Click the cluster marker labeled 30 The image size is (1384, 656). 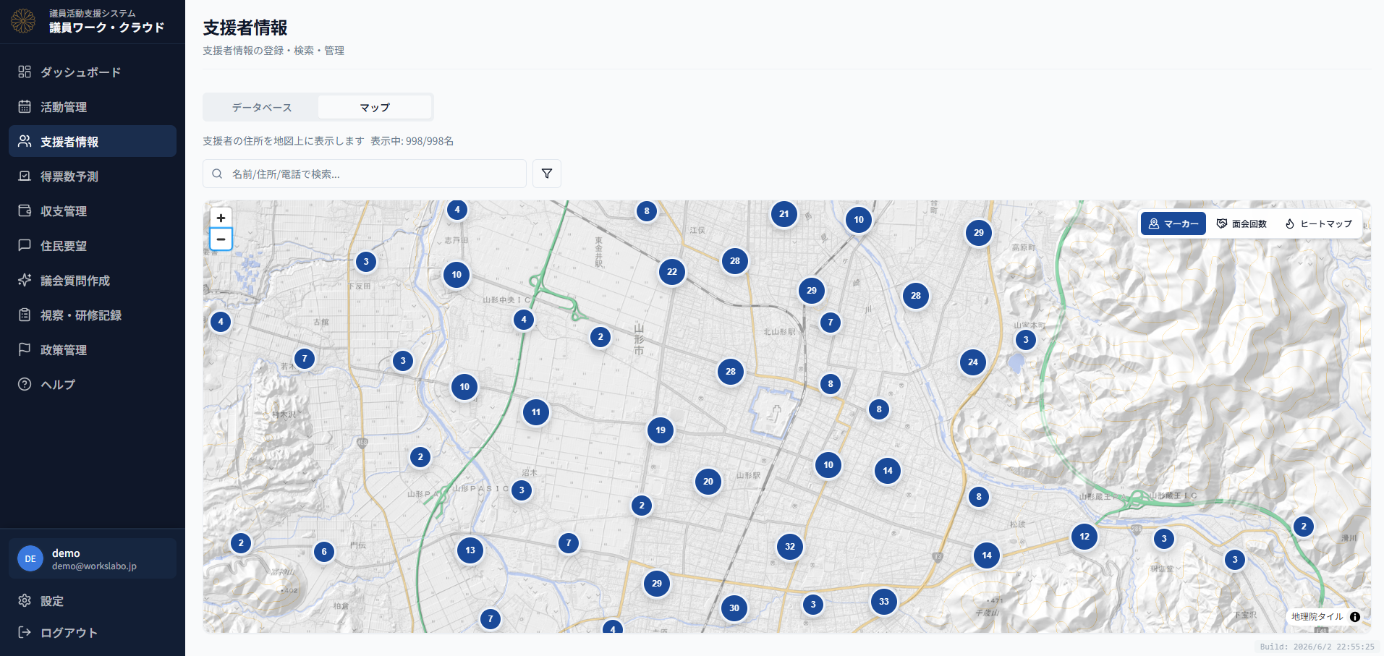[x=734, y=608]
